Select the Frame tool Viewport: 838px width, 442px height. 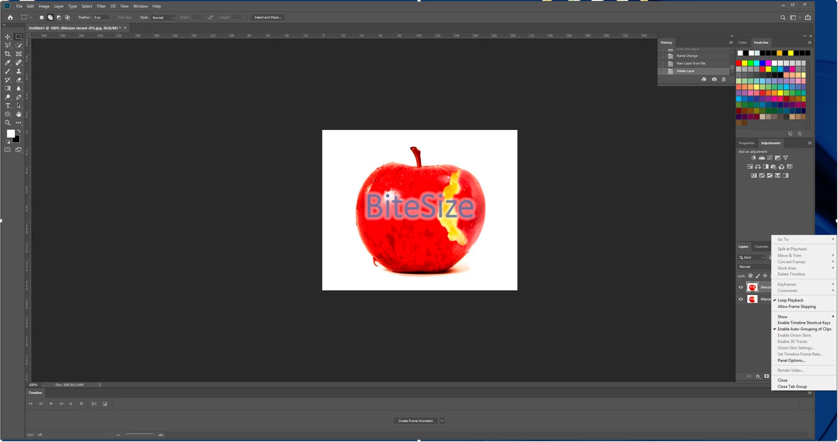point(19,54)
